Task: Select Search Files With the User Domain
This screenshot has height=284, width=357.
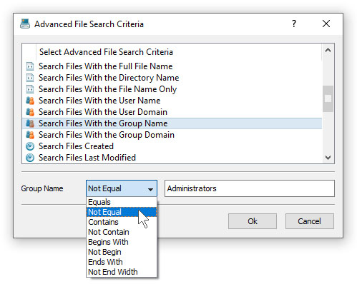Action: 172,112
